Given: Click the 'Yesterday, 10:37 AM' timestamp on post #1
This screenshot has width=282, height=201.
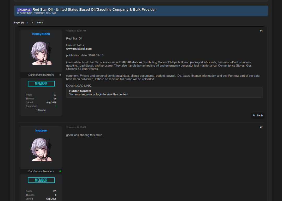Looking at the screenshot, I should [76, 31].
